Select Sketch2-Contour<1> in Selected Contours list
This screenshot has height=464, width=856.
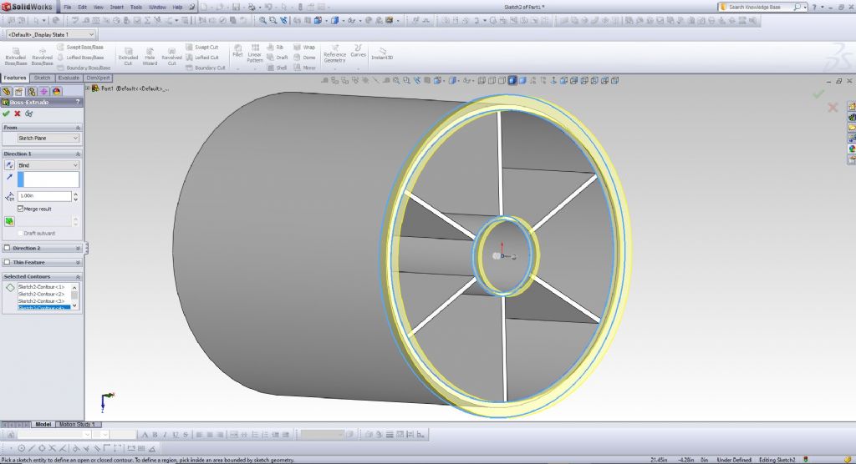(42, 287)
